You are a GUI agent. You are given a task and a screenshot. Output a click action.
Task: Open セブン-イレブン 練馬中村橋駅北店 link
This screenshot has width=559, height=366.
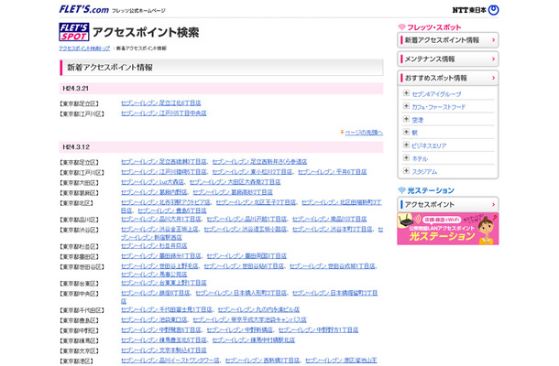pyautogui.click(x=254, y=340)
